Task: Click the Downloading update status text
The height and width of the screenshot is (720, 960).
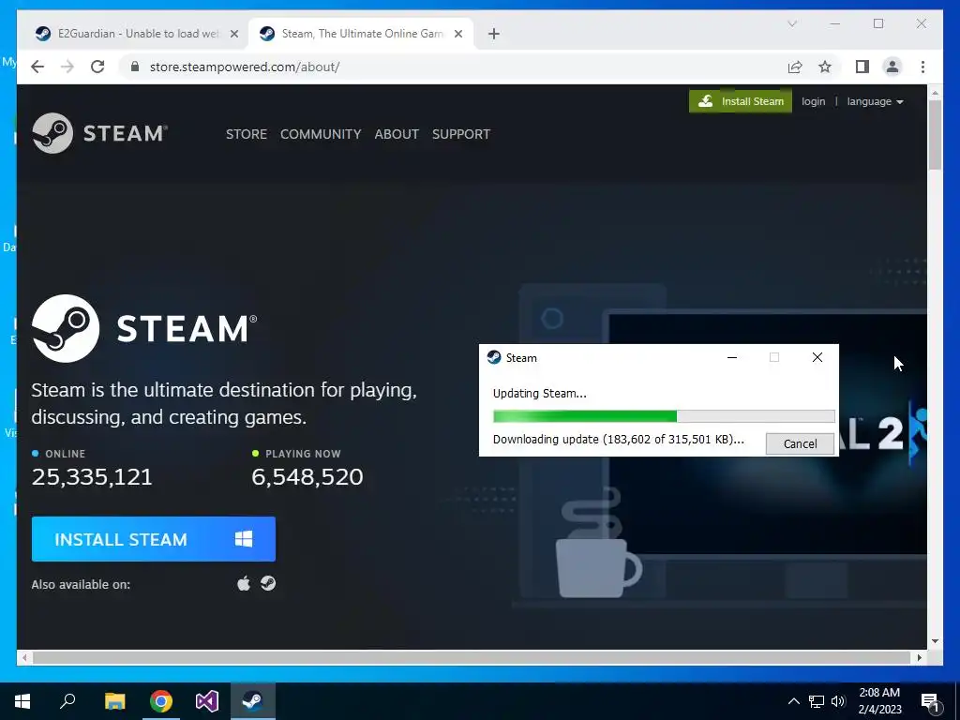Action: [619, 440]
